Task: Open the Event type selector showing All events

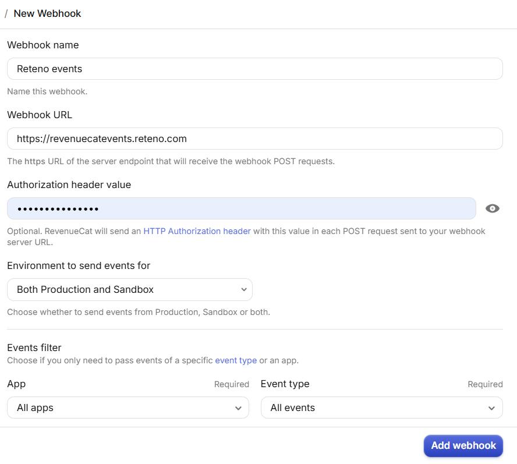Action: [381, 408]
